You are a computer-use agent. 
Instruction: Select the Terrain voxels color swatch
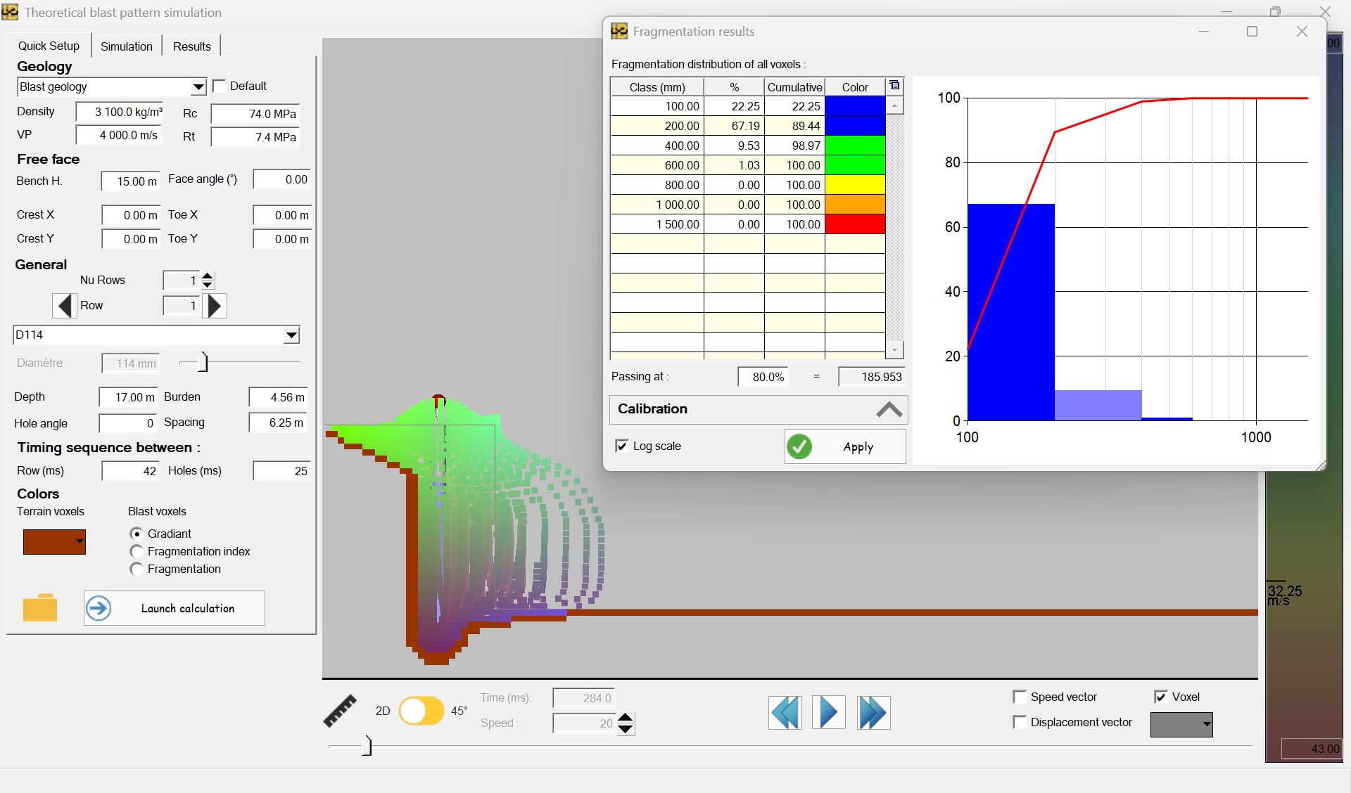tap(54, 541)
